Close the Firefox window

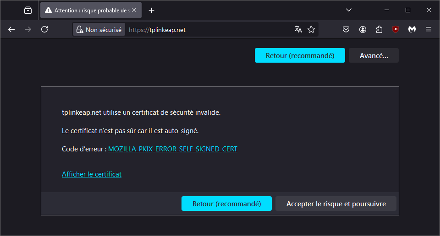[429, 10]
